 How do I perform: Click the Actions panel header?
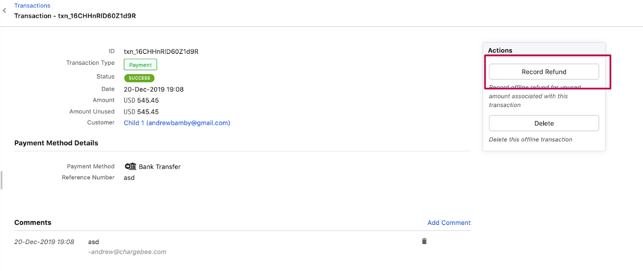coord(500,50)
